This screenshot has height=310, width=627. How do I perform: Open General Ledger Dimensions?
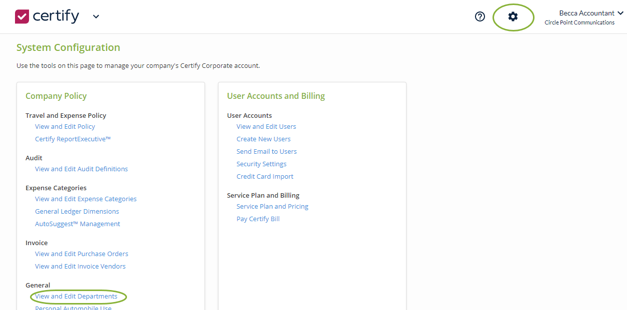pyautogui.click(x=77, y=211)
